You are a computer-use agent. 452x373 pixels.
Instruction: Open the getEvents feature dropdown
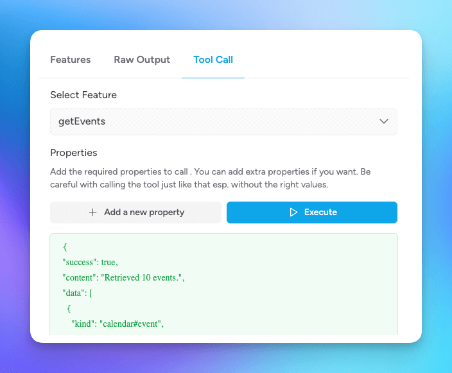pos(223,121)
